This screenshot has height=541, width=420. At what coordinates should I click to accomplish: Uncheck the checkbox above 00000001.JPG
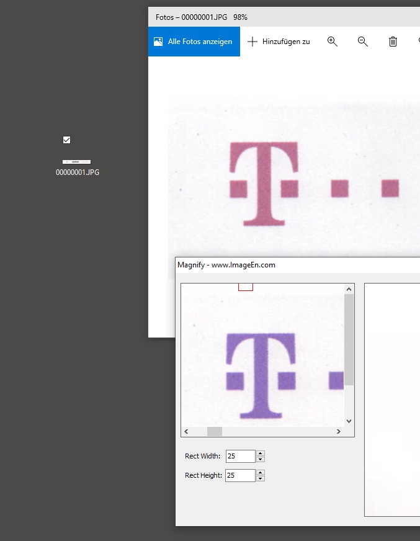click(66, 140)
